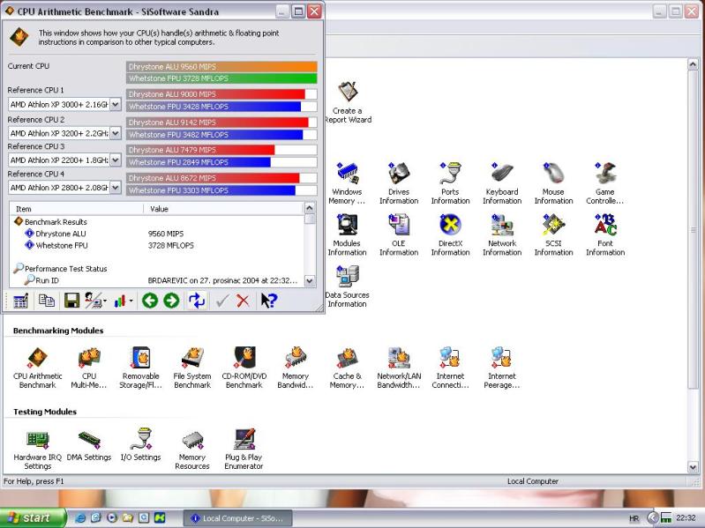Click the Save results floppy disk icon
The width and height of the screenshot is (705, 528).
tap(71, 301)
